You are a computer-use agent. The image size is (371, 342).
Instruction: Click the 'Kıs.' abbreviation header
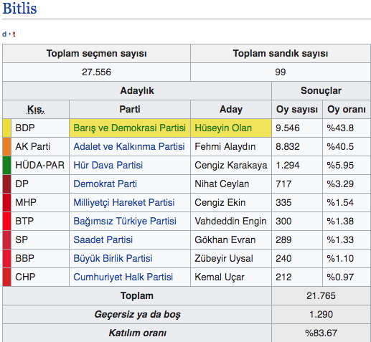(36, 110)
